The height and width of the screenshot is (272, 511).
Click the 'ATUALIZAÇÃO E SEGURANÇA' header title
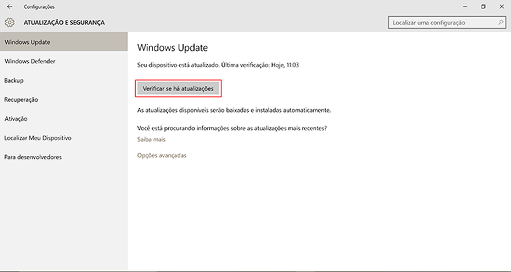pos(64,22)
